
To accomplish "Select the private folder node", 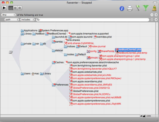I will (x=26, y=44).
